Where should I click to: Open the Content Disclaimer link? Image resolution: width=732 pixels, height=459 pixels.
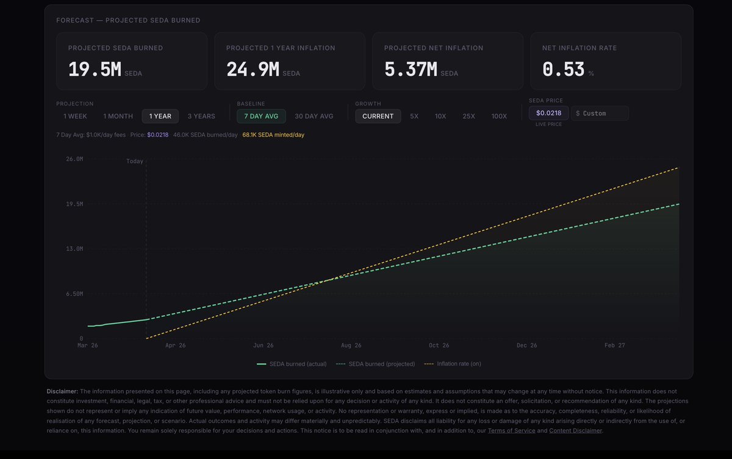click(x=576, y=431)
